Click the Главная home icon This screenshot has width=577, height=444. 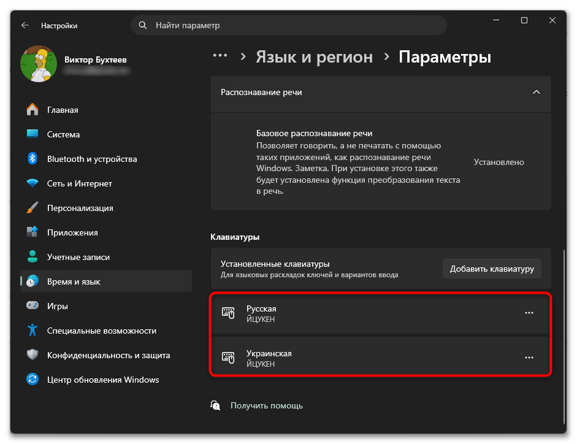click(x=32, y=110)
